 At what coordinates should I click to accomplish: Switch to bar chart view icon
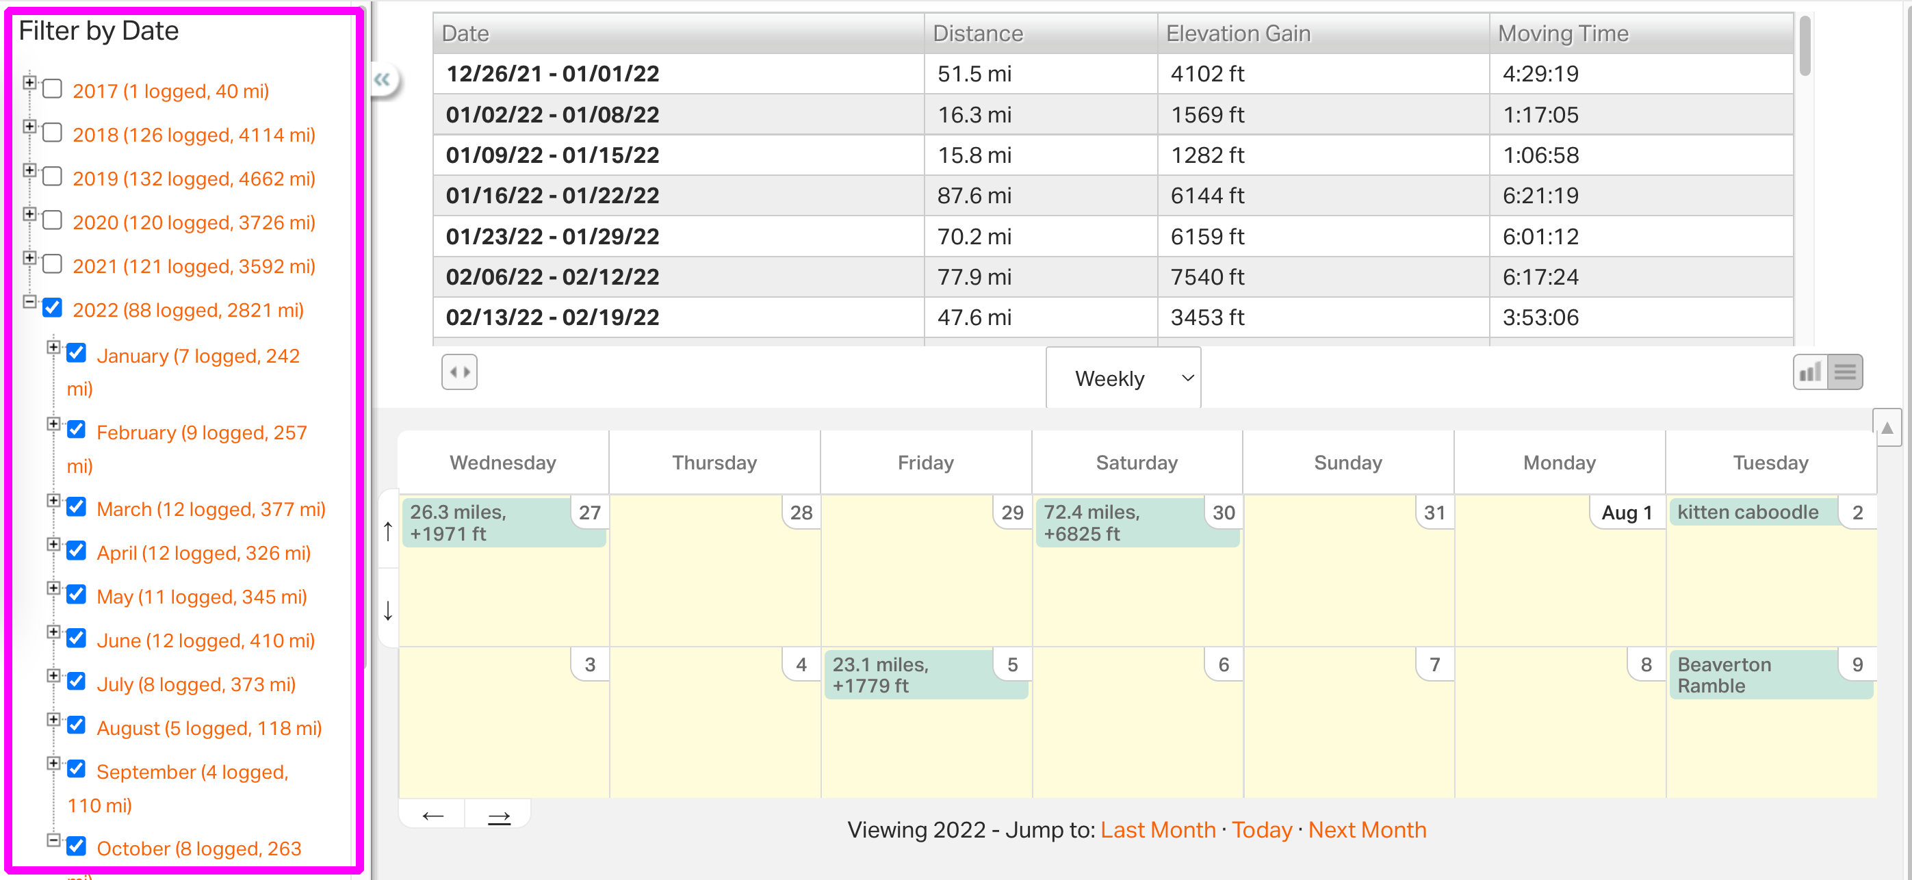coord(1809,372)
